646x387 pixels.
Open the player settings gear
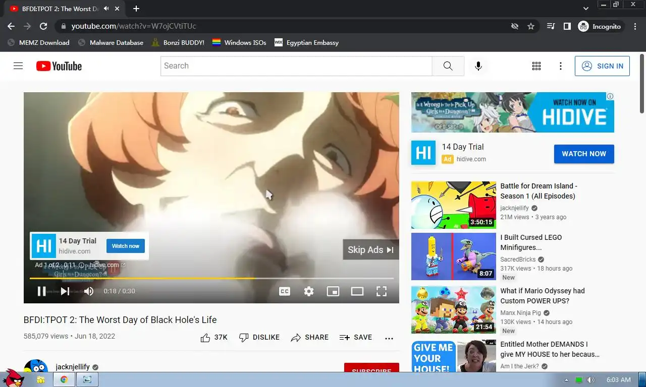(x=309, y=291)
